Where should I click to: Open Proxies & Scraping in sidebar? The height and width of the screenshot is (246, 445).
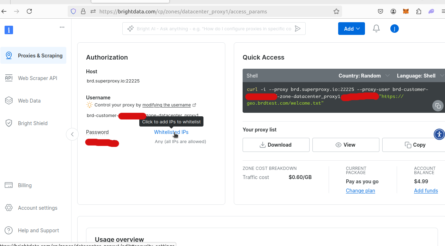pos(33,56)
